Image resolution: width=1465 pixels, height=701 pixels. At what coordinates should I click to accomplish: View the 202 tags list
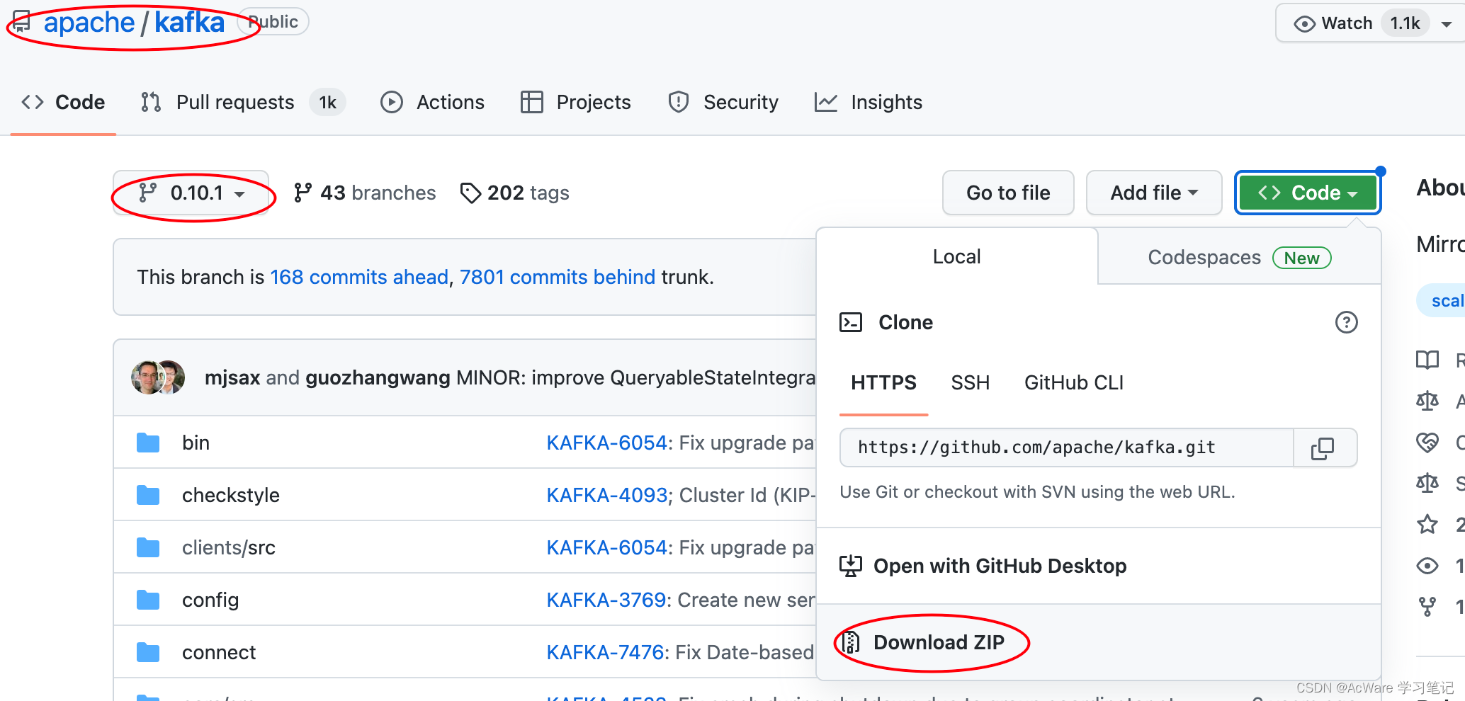pos(514,193)
